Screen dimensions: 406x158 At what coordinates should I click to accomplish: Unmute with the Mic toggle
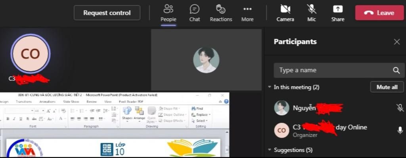(x=312, y=13)
